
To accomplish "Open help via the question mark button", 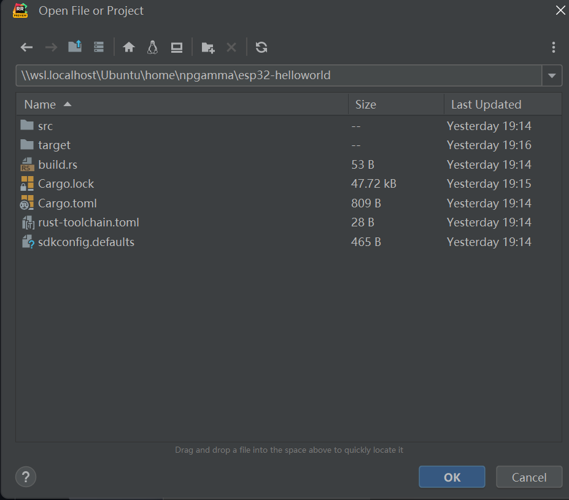I will pos(25,477).
